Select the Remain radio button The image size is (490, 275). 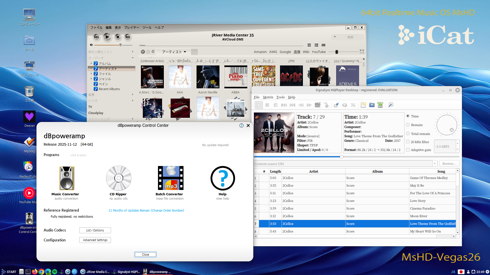coord(408,125)
